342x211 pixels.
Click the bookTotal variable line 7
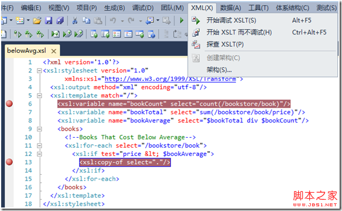point(182,112)
